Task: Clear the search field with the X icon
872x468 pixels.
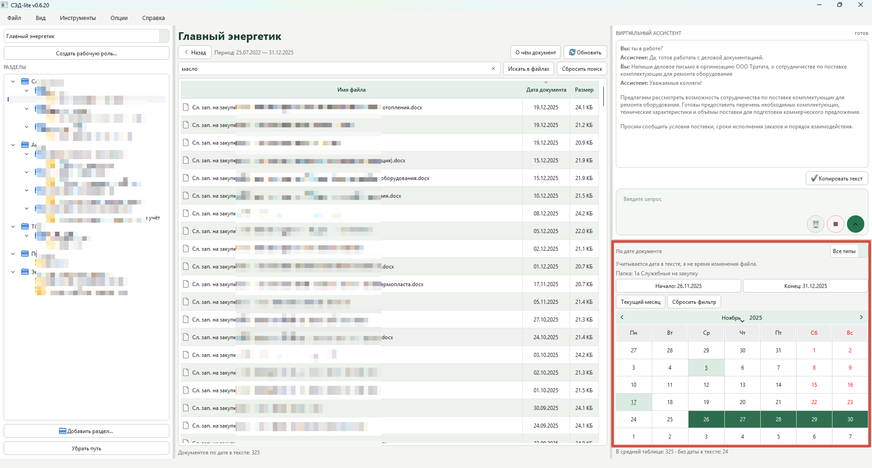Action: click(x=493, y=69)
